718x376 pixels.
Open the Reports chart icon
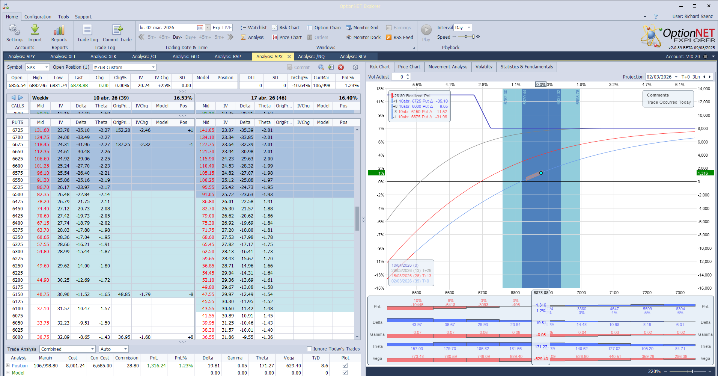pyautogui.click(x=59, y=30)
